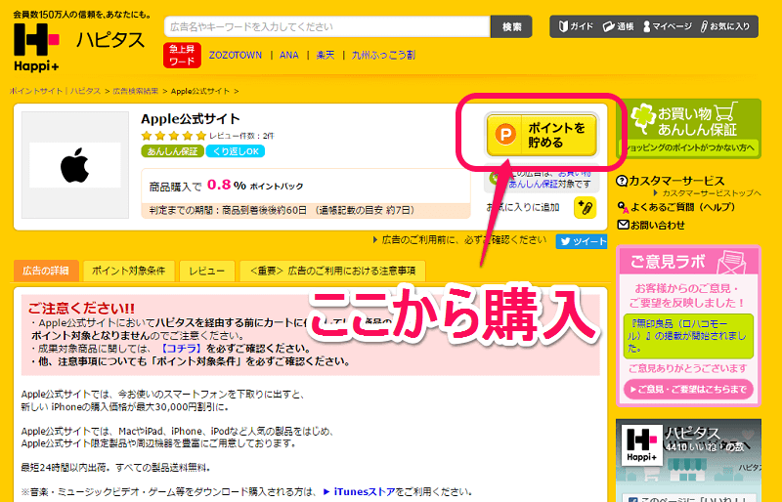Screen dimensions: 782x502
Task: Click the 検索 search button
Action: click(511, 27)
